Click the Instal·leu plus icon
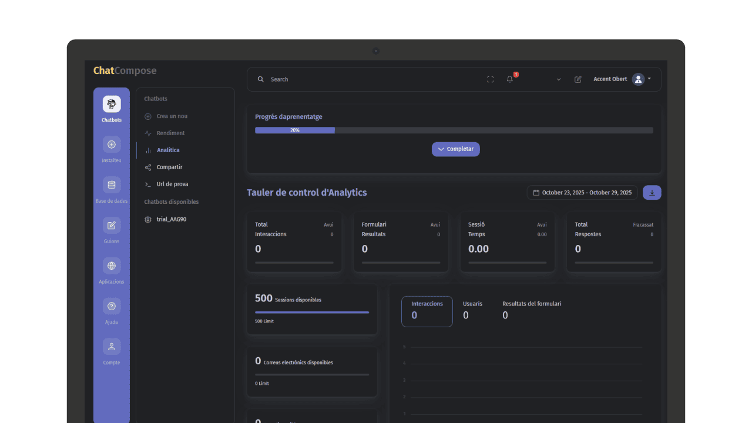This screenshot has height=423, width=752. coord(112,145)
